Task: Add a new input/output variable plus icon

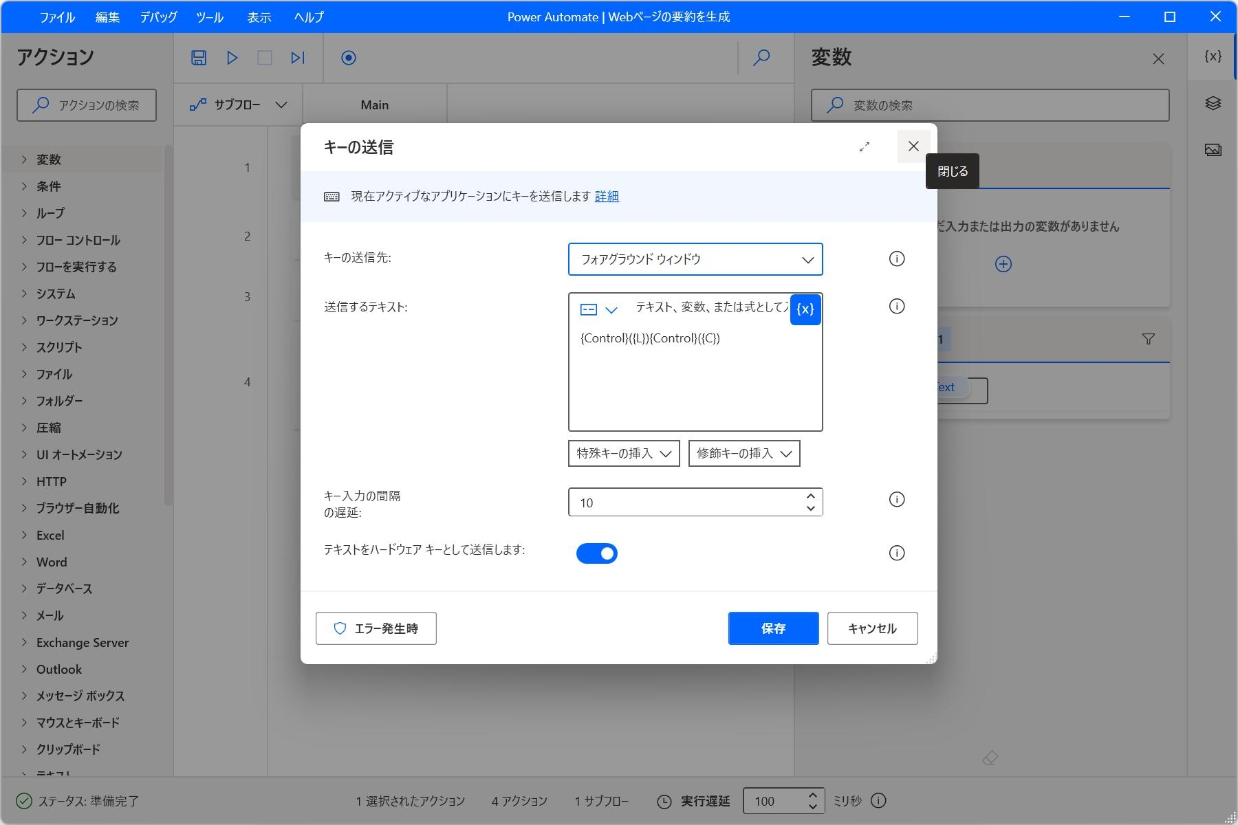Action: coord(1003,264)
